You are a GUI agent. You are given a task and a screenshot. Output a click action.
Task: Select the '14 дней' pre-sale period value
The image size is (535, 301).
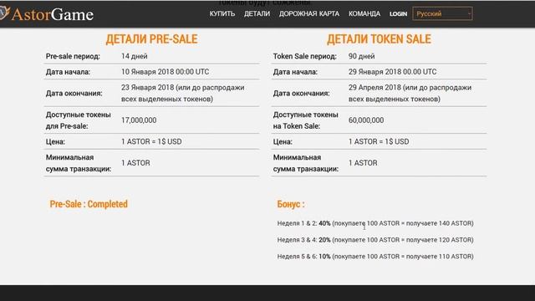click(x=135, y=56)
